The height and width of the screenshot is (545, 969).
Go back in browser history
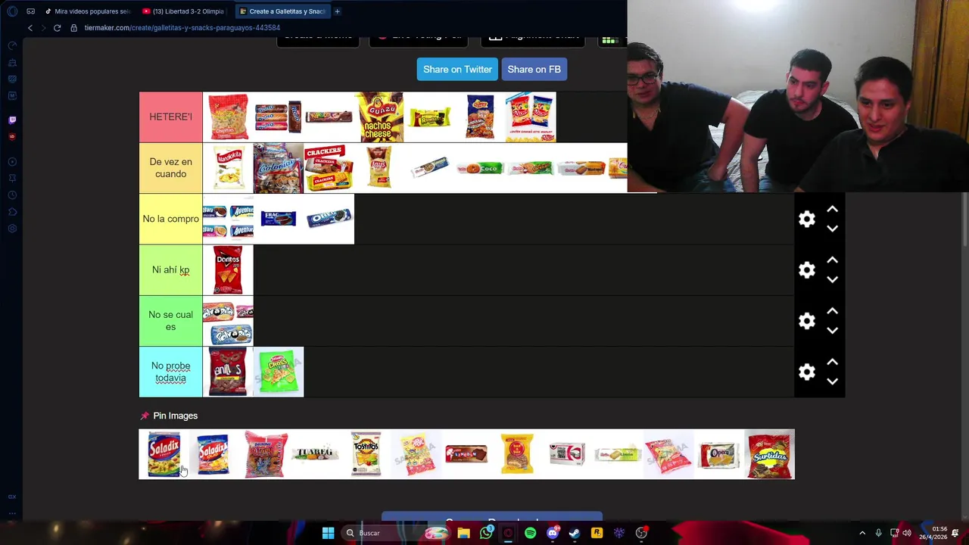point(30,28)
